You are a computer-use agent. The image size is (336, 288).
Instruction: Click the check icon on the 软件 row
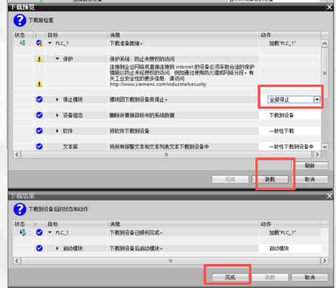click(39, 131)
